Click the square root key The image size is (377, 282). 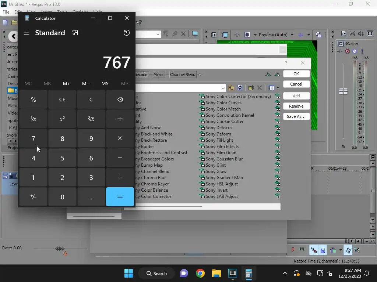(91, 119)
